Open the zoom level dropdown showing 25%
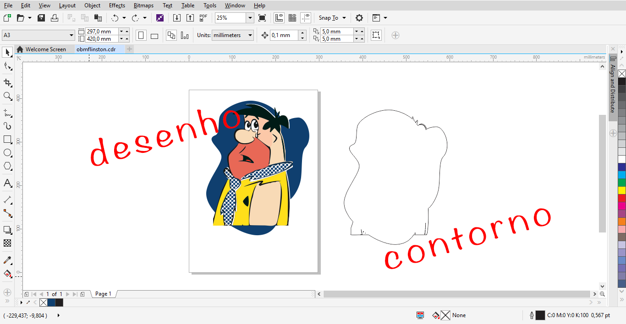Image resolution: width=626 pixels, height=324 pixels. pos(250,18)
